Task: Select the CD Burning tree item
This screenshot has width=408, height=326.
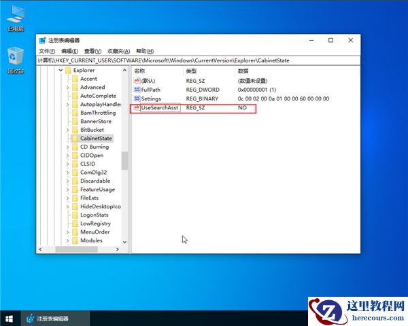Action: (x=95, y=147)
